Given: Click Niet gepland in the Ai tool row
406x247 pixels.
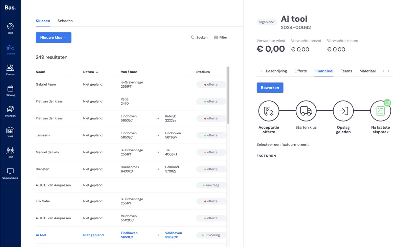Looking at the screenshot, I should tap(93, 235).
